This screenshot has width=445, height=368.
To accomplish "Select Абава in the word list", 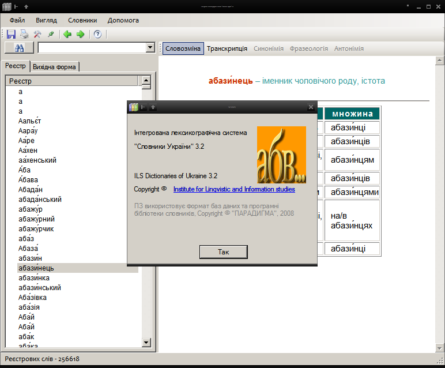I will (28, 180).
